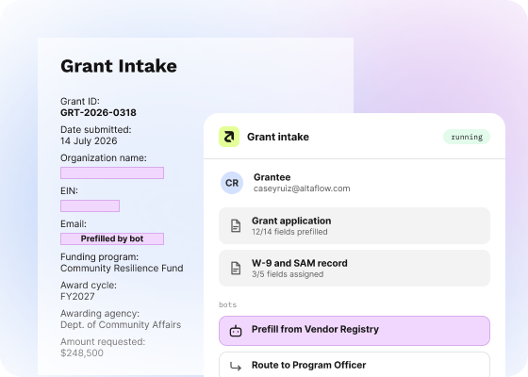Click the GRT-2026-0318 grant ID value
The image size is (528, 377).
tap(98, 112)
